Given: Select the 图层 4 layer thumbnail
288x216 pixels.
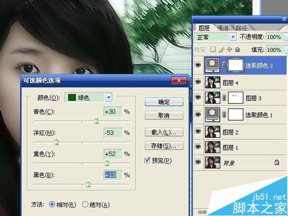Looking at the screenshot, I should click(x=213, y=82).
